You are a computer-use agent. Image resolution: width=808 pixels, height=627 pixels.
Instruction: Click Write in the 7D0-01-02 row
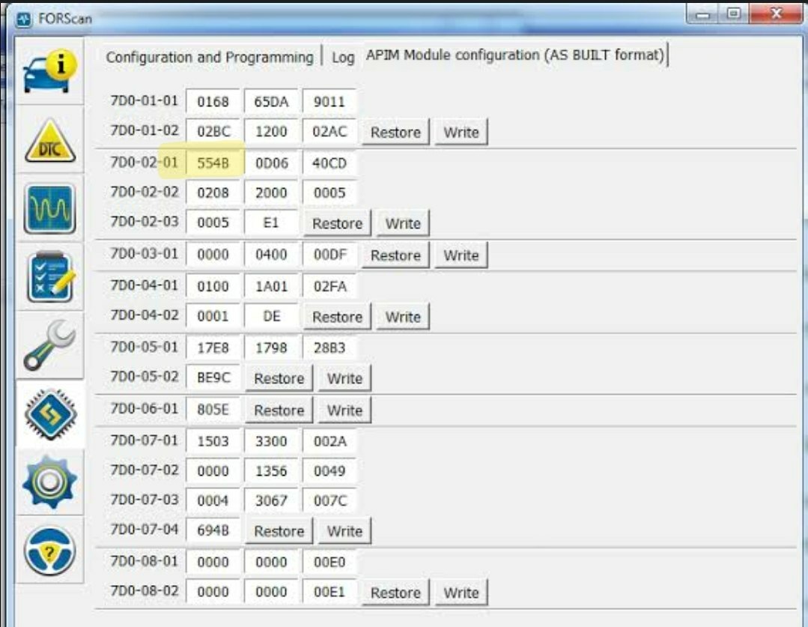tap(461, 132)
